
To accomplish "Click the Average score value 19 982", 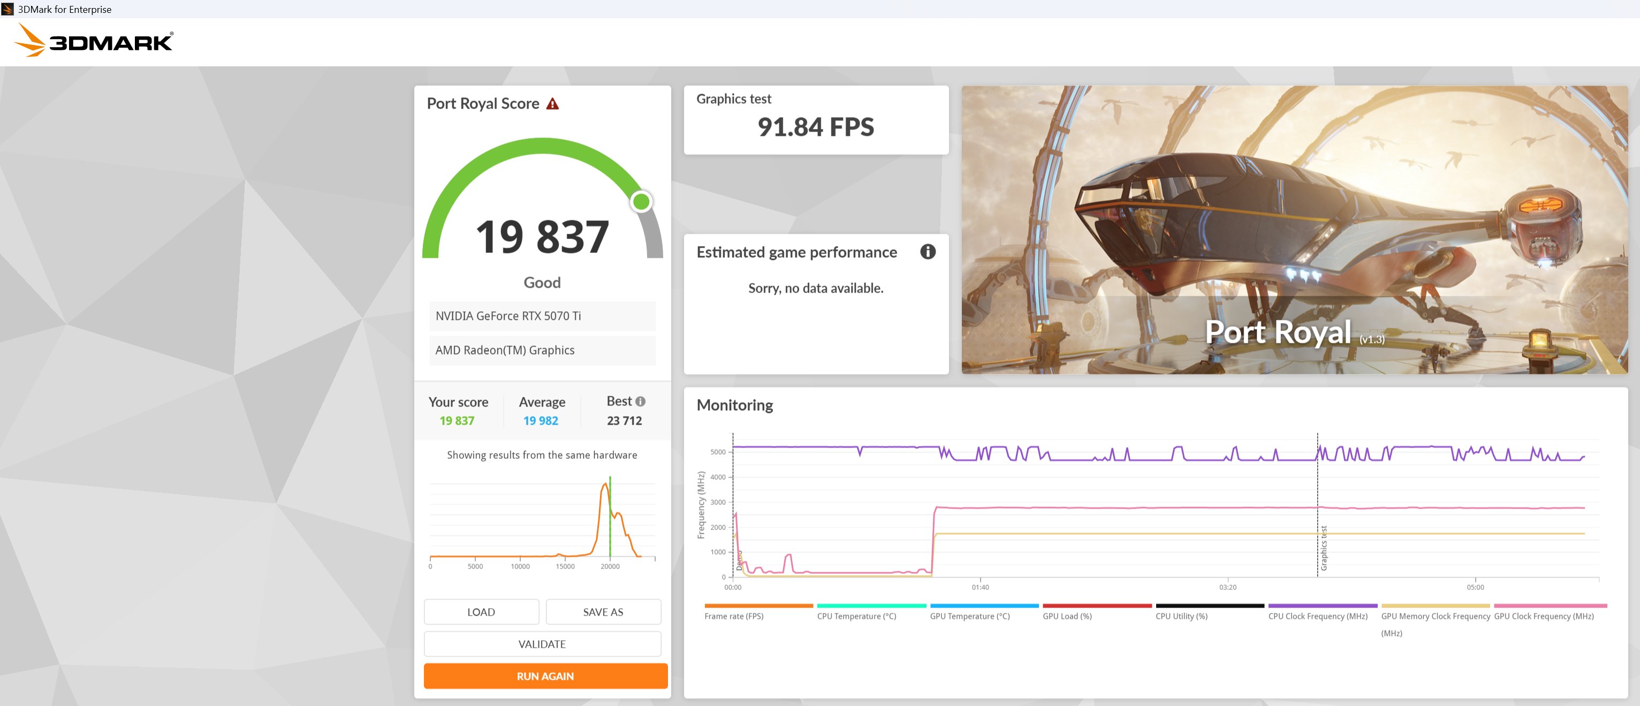I will point(541,420).
